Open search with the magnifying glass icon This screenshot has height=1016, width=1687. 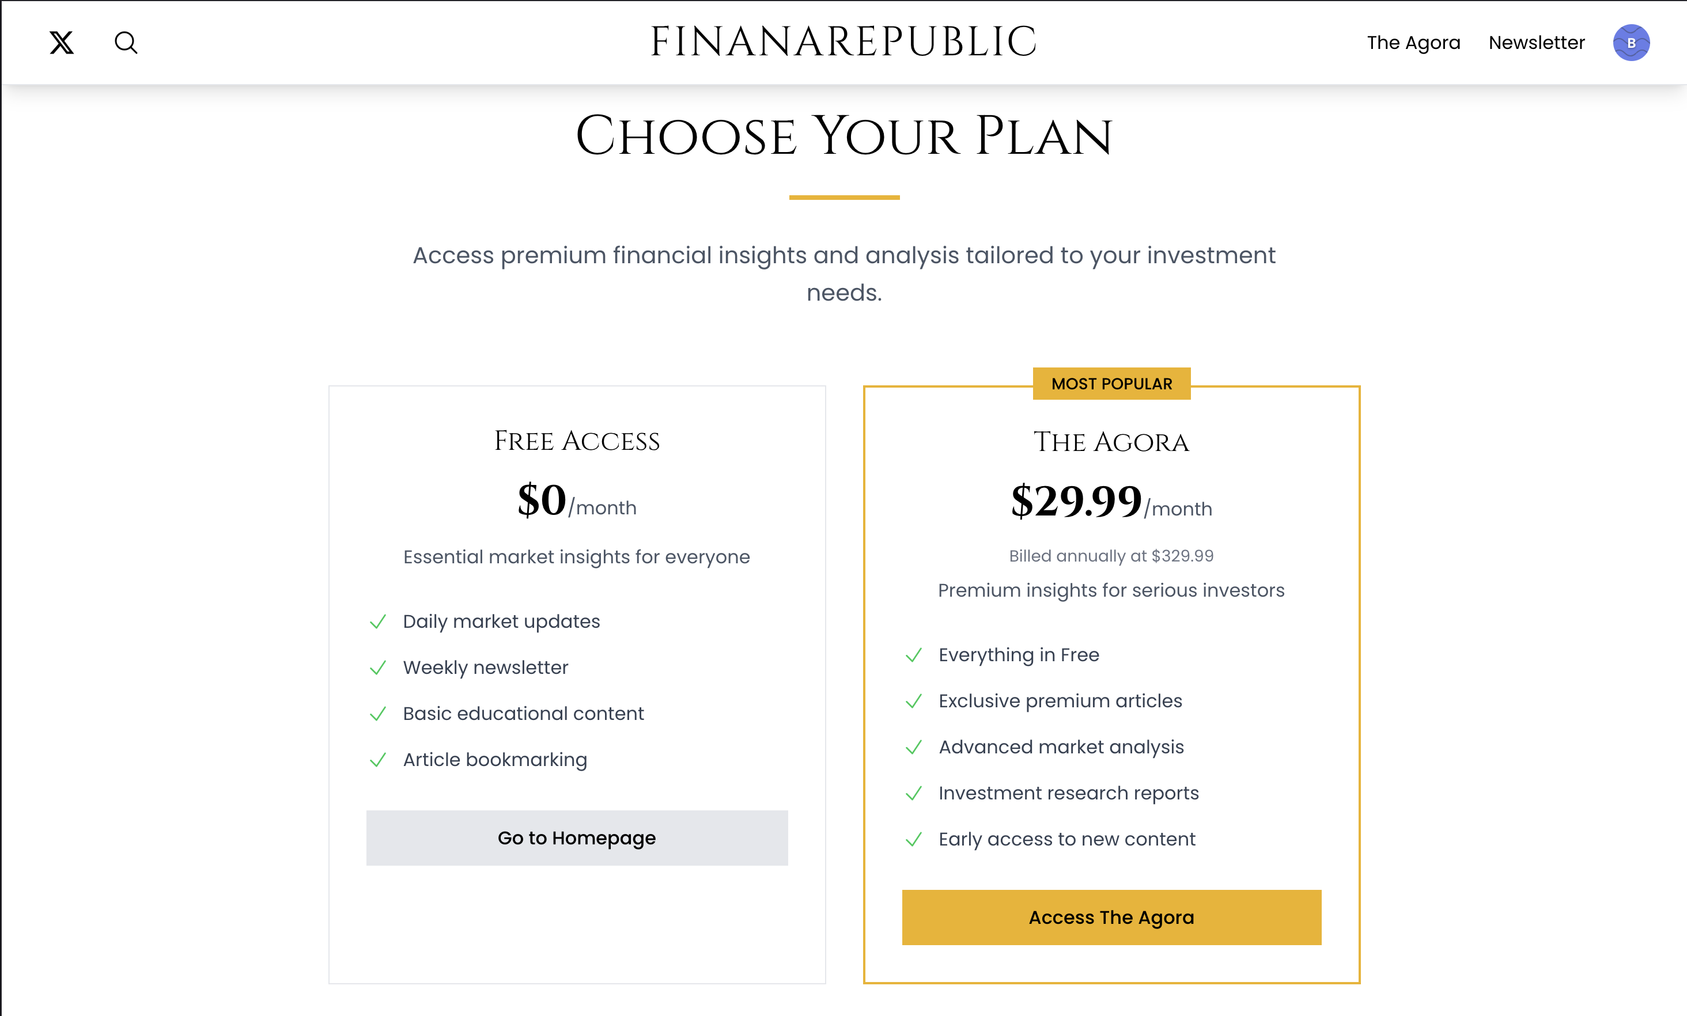(126, 43)
